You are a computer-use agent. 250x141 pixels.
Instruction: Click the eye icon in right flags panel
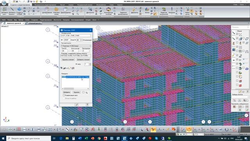coord(234,60)
